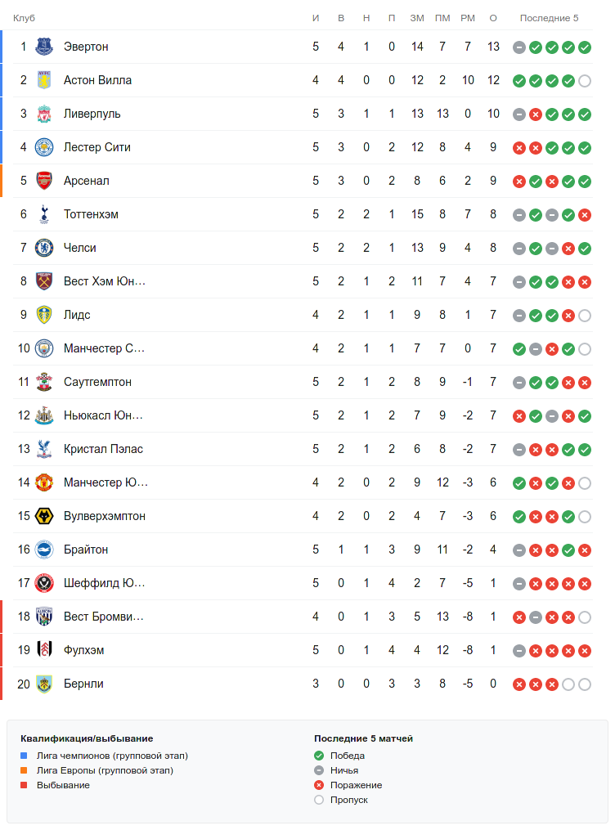
Task: Open the Саутгемптон team link
Action: point(97,382)
